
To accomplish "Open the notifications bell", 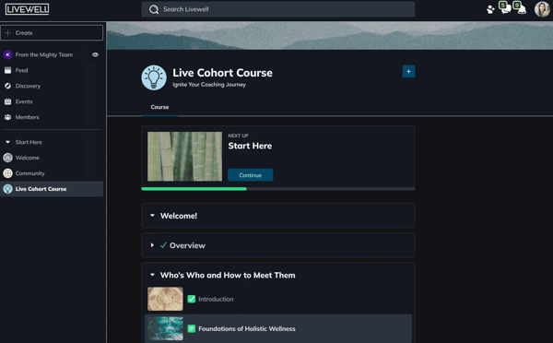I will [x=521, y=8].
